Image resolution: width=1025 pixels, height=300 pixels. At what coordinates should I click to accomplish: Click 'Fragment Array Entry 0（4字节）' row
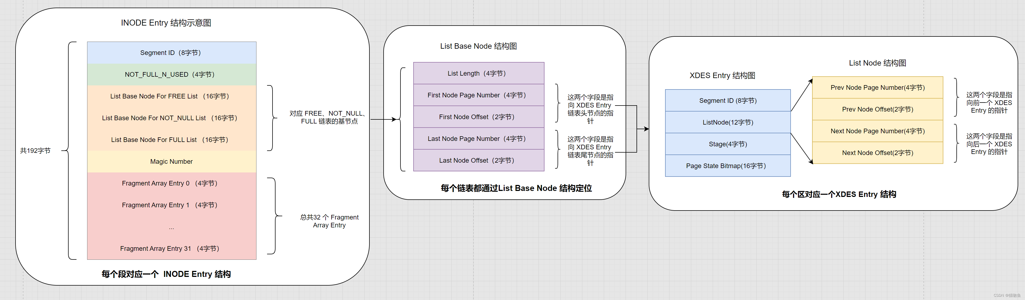[x=172, y=183]
